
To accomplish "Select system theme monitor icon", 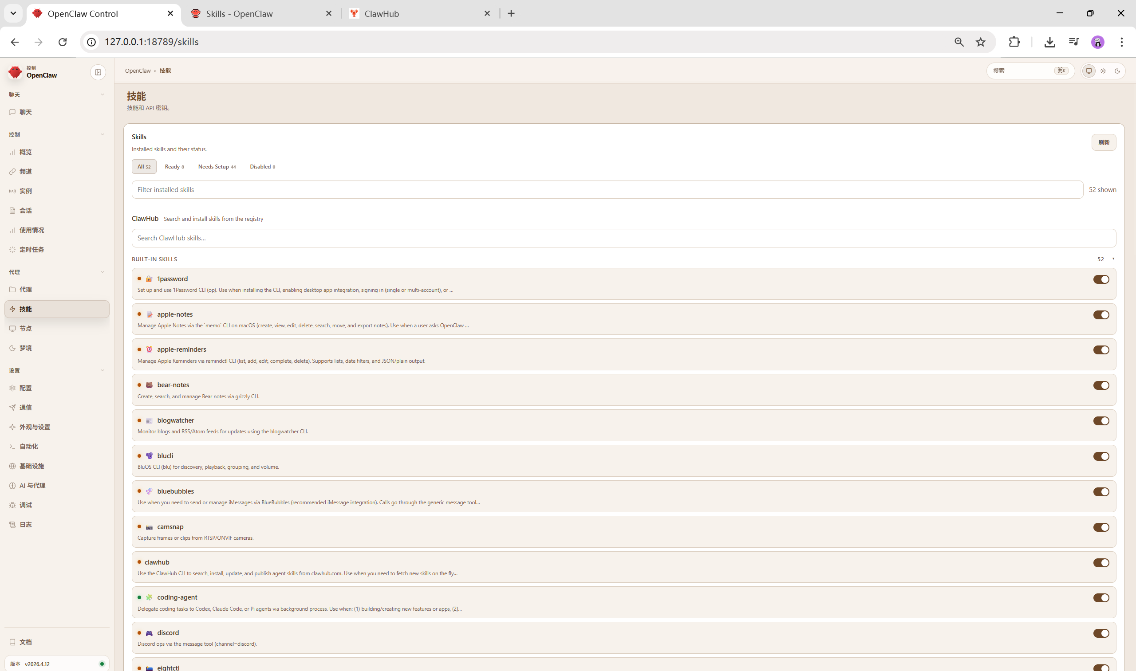I will pyautogui.click(x=1089, y=71).
